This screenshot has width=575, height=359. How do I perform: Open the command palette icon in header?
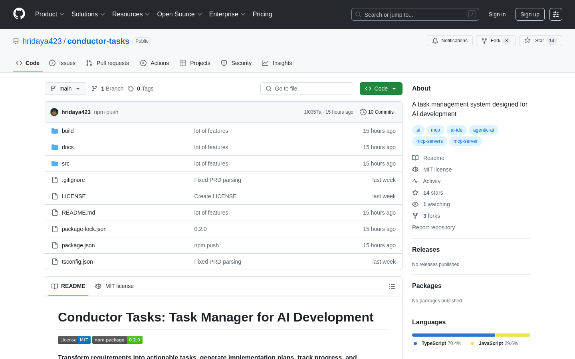(x=556, y=14)
